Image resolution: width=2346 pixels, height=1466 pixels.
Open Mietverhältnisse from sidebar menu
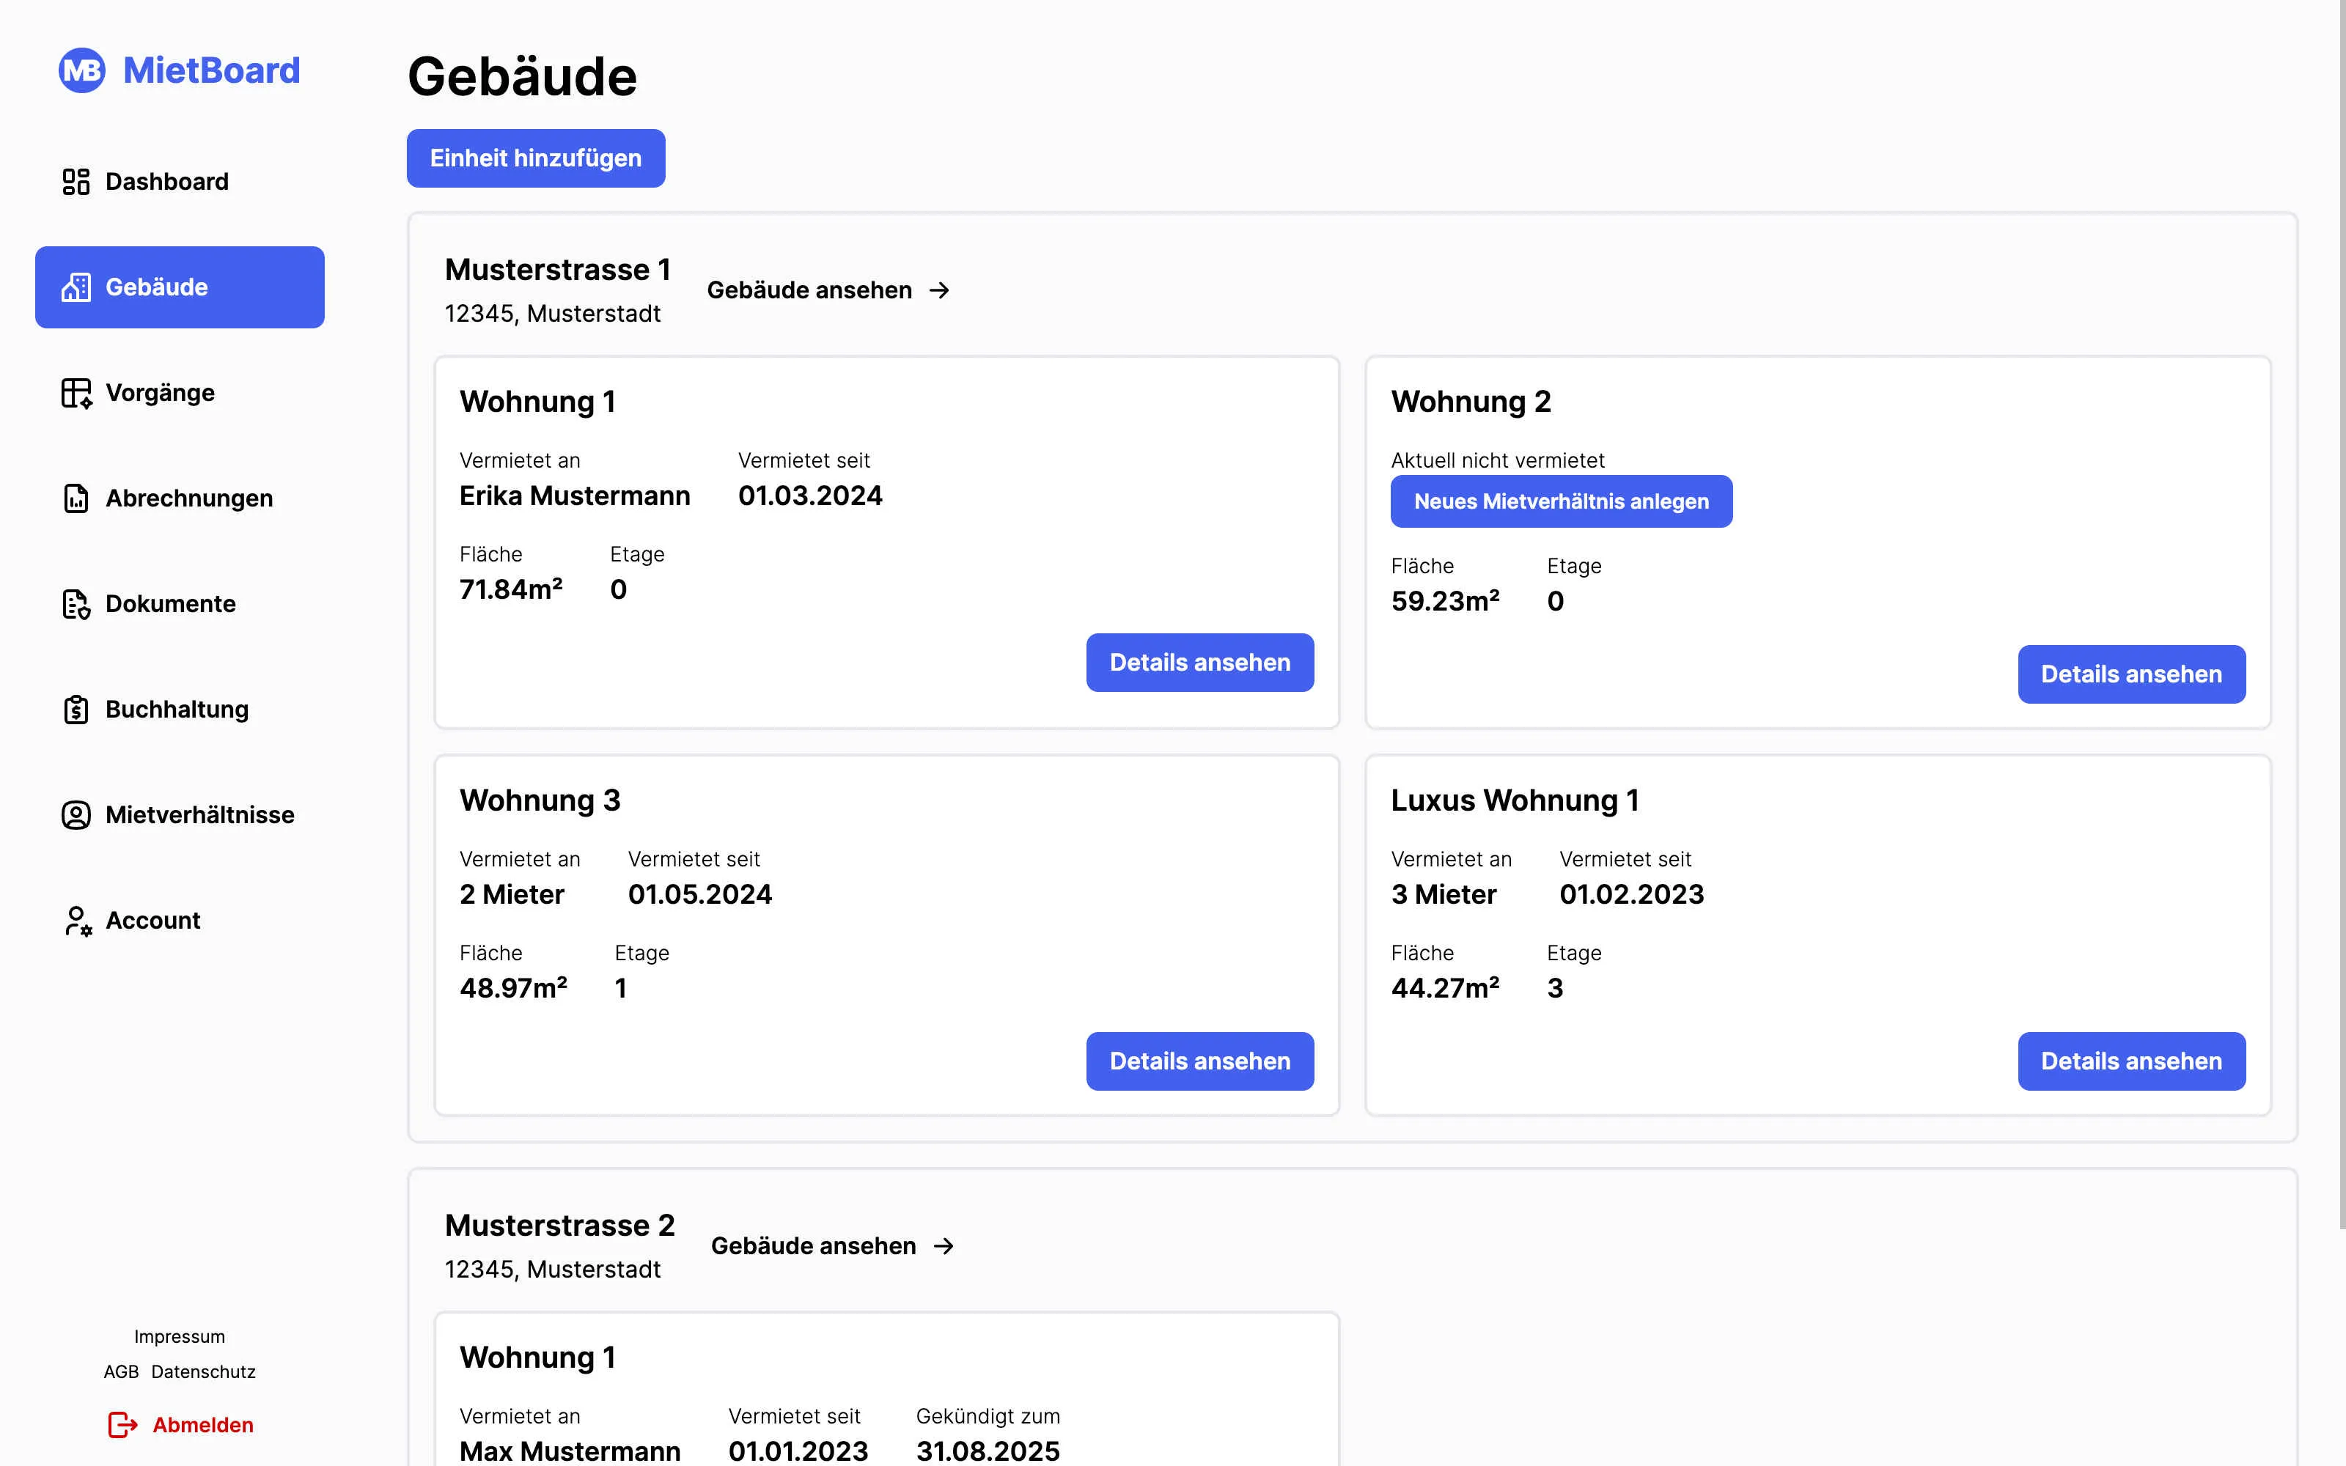tap(199, 814)
